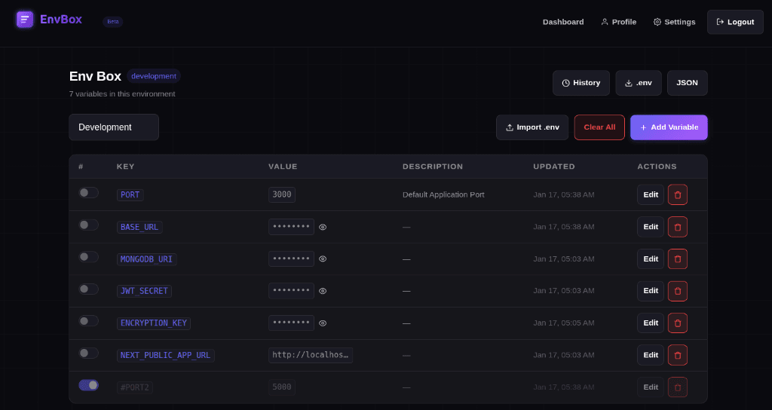The height and width of the screenshot is (410, 772).
Task: Delete the #PORT2 variable via trash icon
Action: (678, 387)
